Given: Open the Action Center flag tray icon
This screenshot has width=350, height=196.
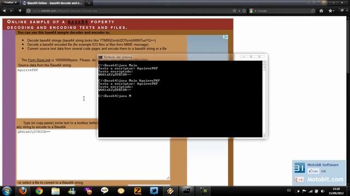Looking at the screenshot, I should [304, 191].
